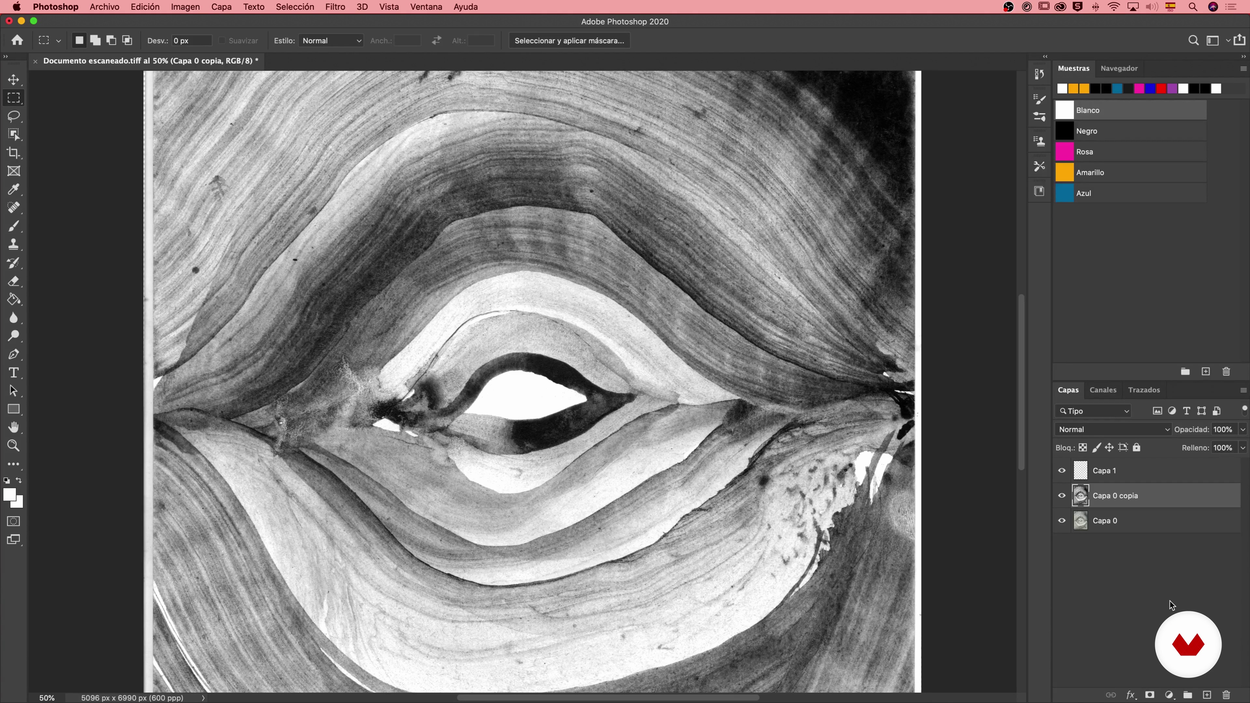Switch to the Canales tab
The height and width of the screenshot is (703, 1250).
click(1103, 390)
